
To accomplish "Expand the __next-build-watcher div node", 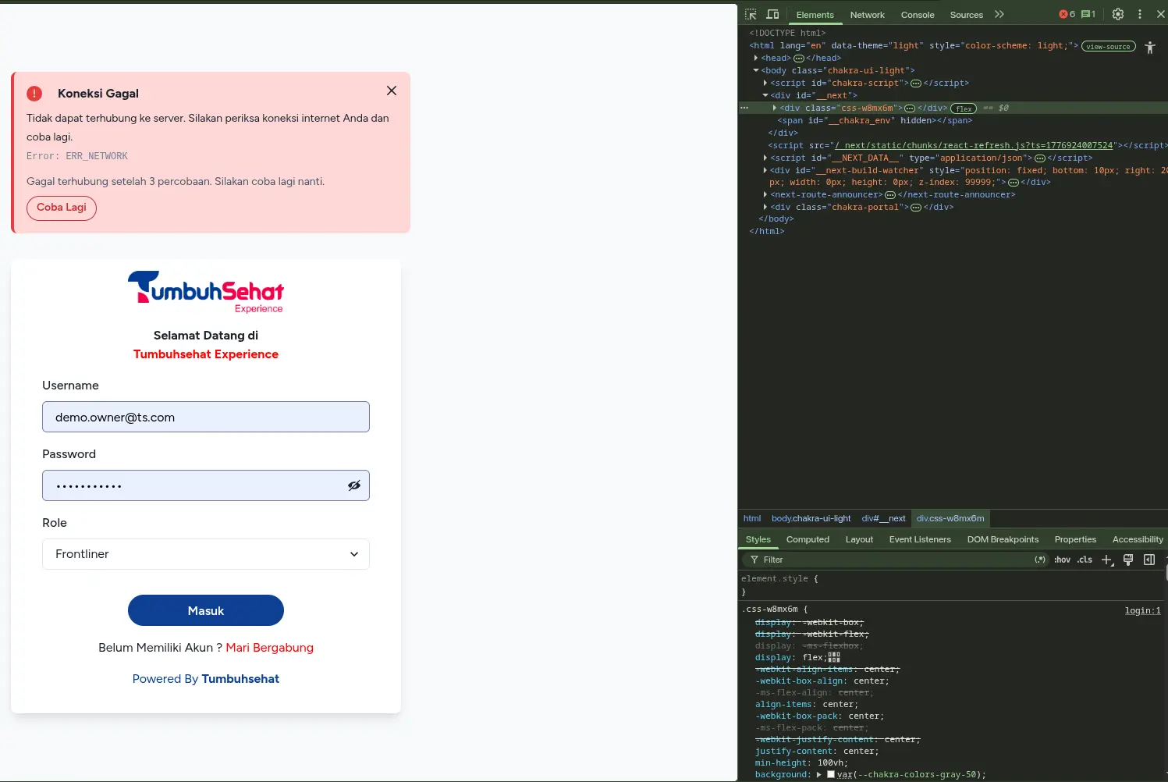I will pos(765,170).
